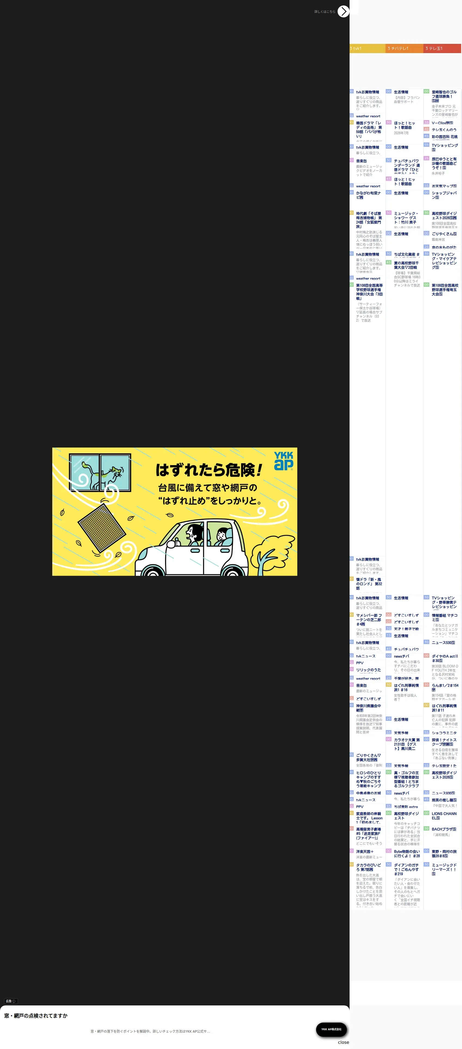Select the チバテレ1 channel header
Screen dimensions: 462x1049
404,48
